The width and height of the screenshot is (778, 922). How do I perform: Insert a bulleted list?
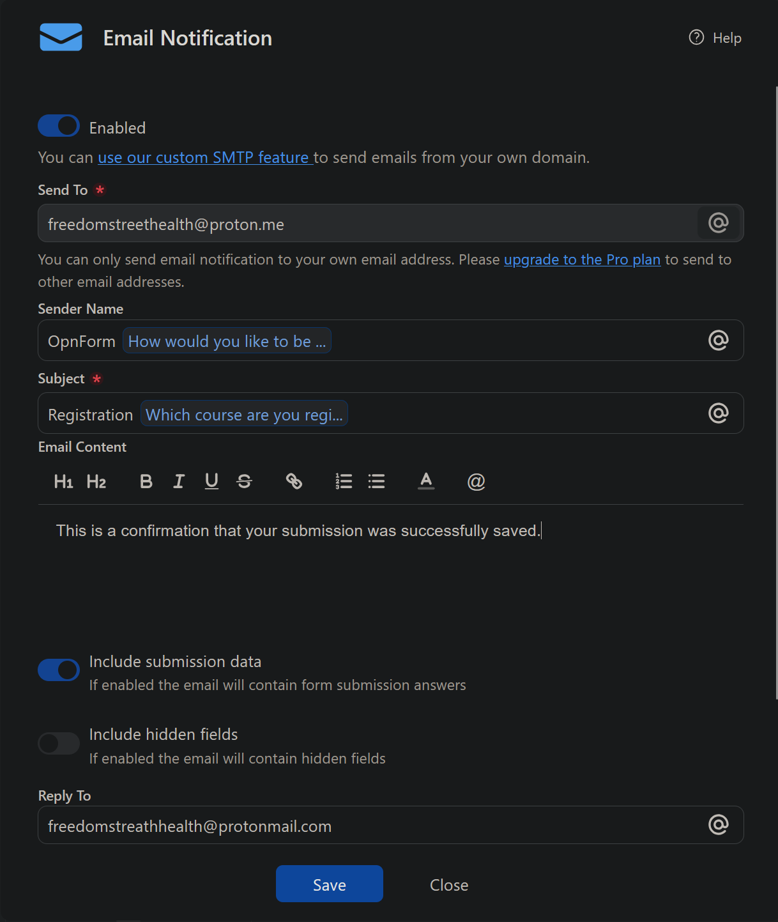coord(376,481)
